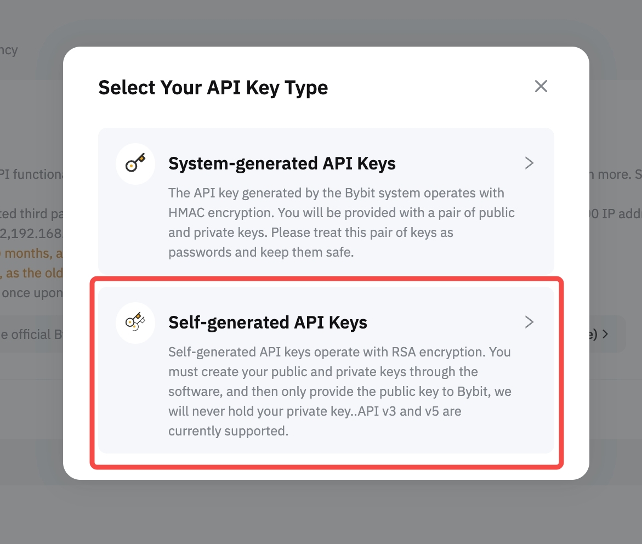Click the "n more." link text at right edge
This screenshot has width=642, height=544.
610,174
